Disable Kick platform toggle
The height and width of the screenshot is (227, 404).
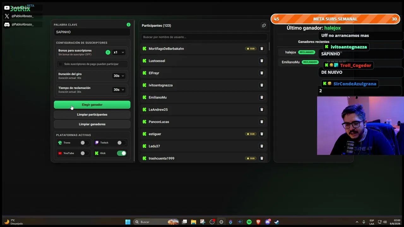click(122, 153)
